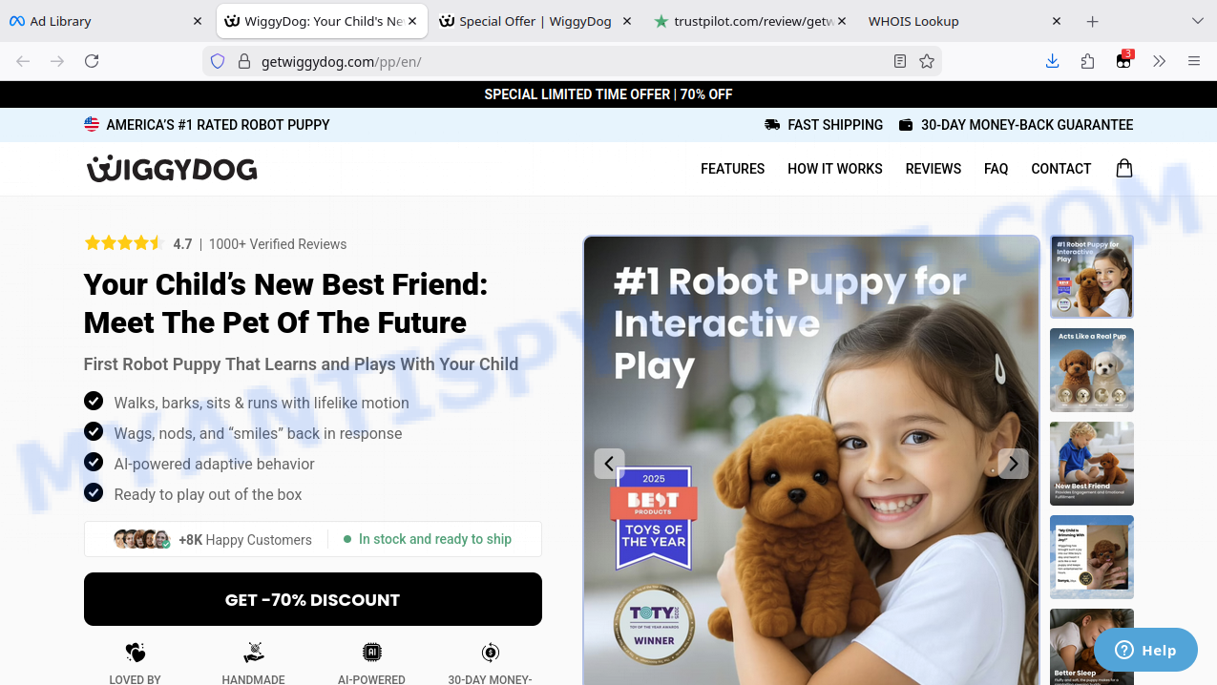This screenshot has height=685, width=1217.
Task: Open the FEATURES menu link
Action: [732, 169]
